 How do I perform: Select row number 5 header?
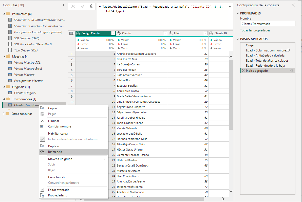click(x=72, y=75)
